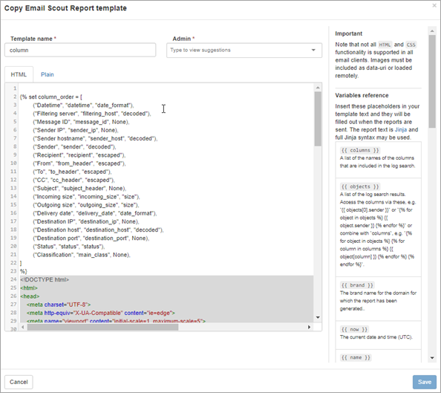Click the sidebar scroll up arrow
The height and width of the screenshot is (393, 441).
point(432,30)
